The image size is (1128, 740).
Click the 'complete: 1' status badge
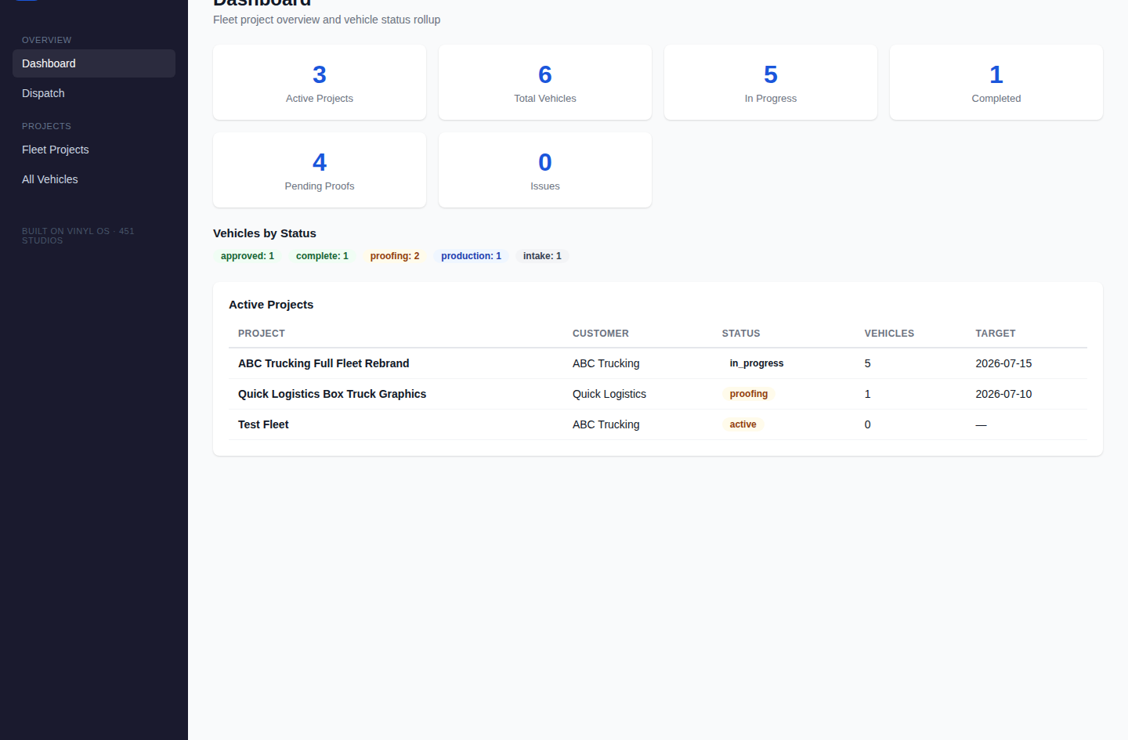click(322, 256)
